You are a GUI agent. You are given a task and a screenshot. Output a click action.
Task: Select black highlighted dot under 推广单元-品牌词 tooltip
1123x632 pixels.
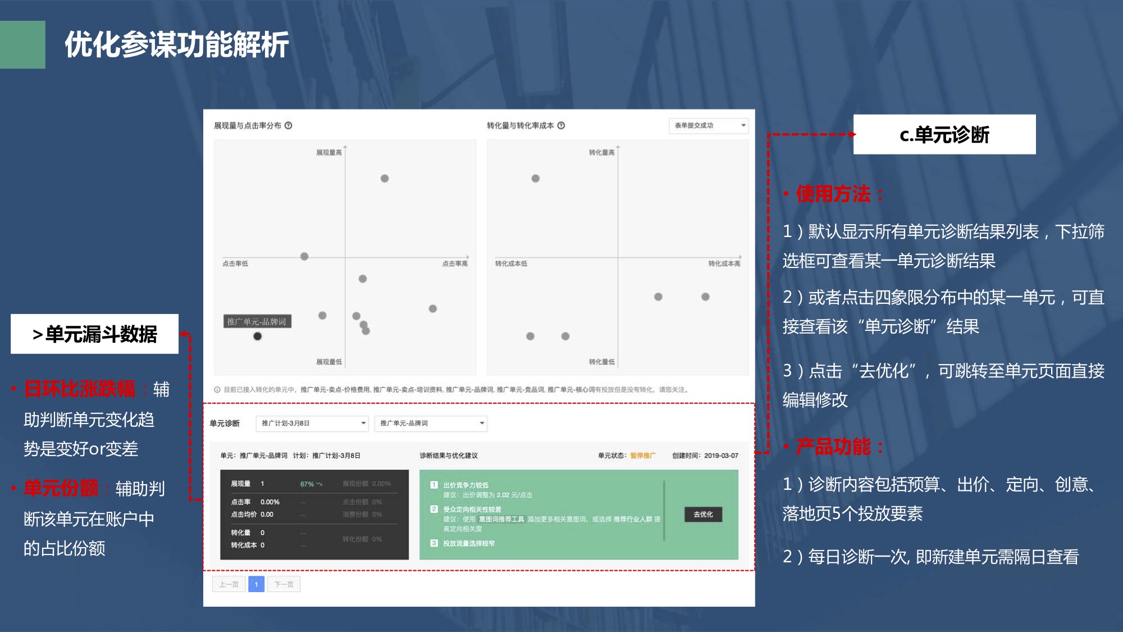pyautogui.click(x=257, y=336)
